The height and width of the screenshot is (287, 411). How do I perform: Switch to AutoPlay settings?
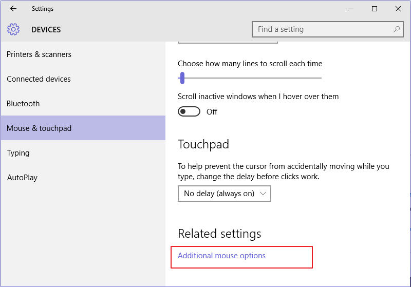click(22, 178)
